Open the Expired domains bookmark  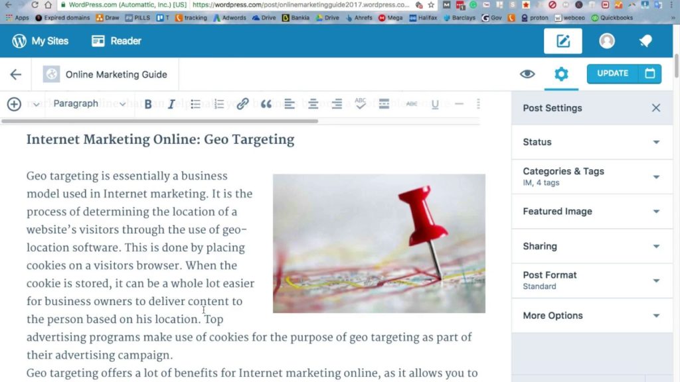point(62,18)
